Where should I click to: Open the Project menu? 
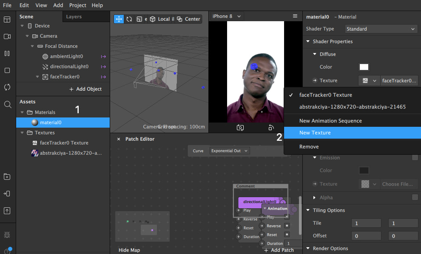click(78, 5)
